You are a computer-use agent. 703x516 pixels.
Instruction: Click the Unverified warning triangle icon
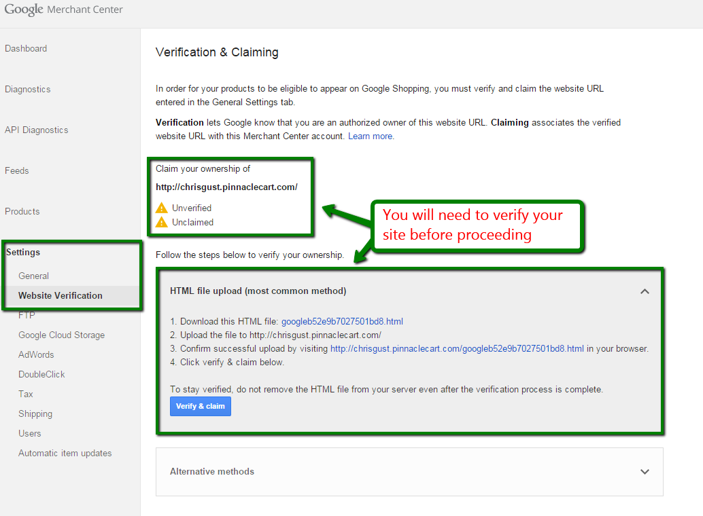coord(161,208)
